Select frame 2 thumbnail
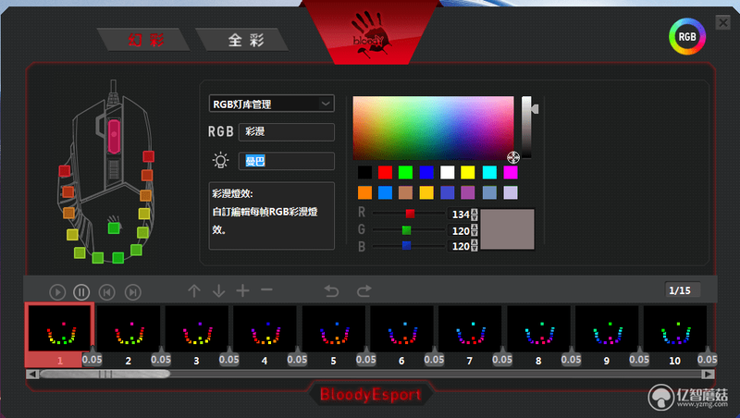This screenshot has height=418, width=740. [x=128, y=328]
